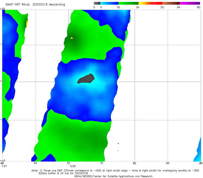The height and width of the screenshot is (178, 203).
Task: Click the color bar label '34'
Action: (x=137, y=7)
